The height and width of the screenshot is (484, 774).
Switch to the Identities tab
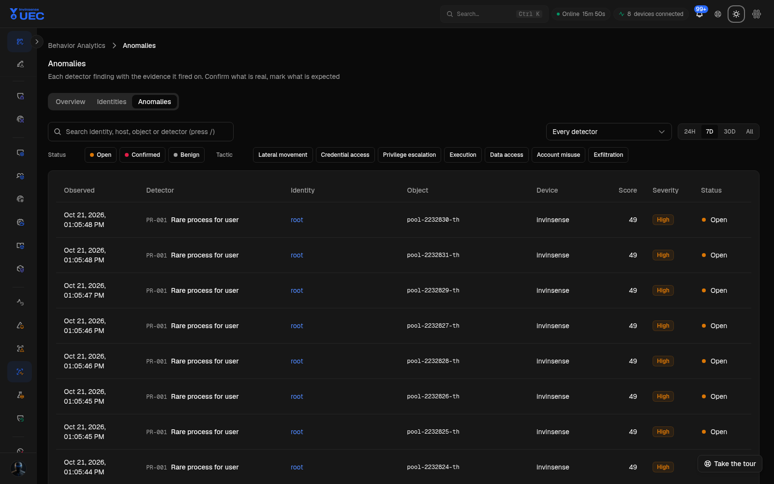(112, 102)
